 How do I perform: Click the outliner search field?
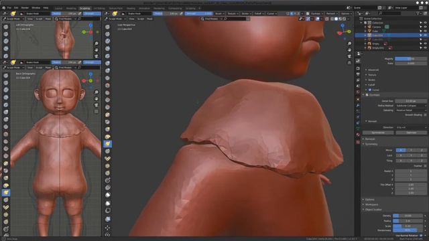pos(389,13)
